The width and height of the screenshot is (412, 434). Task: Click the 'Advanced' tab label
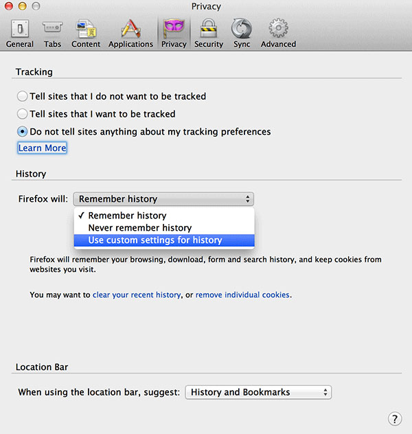(278, 44)
